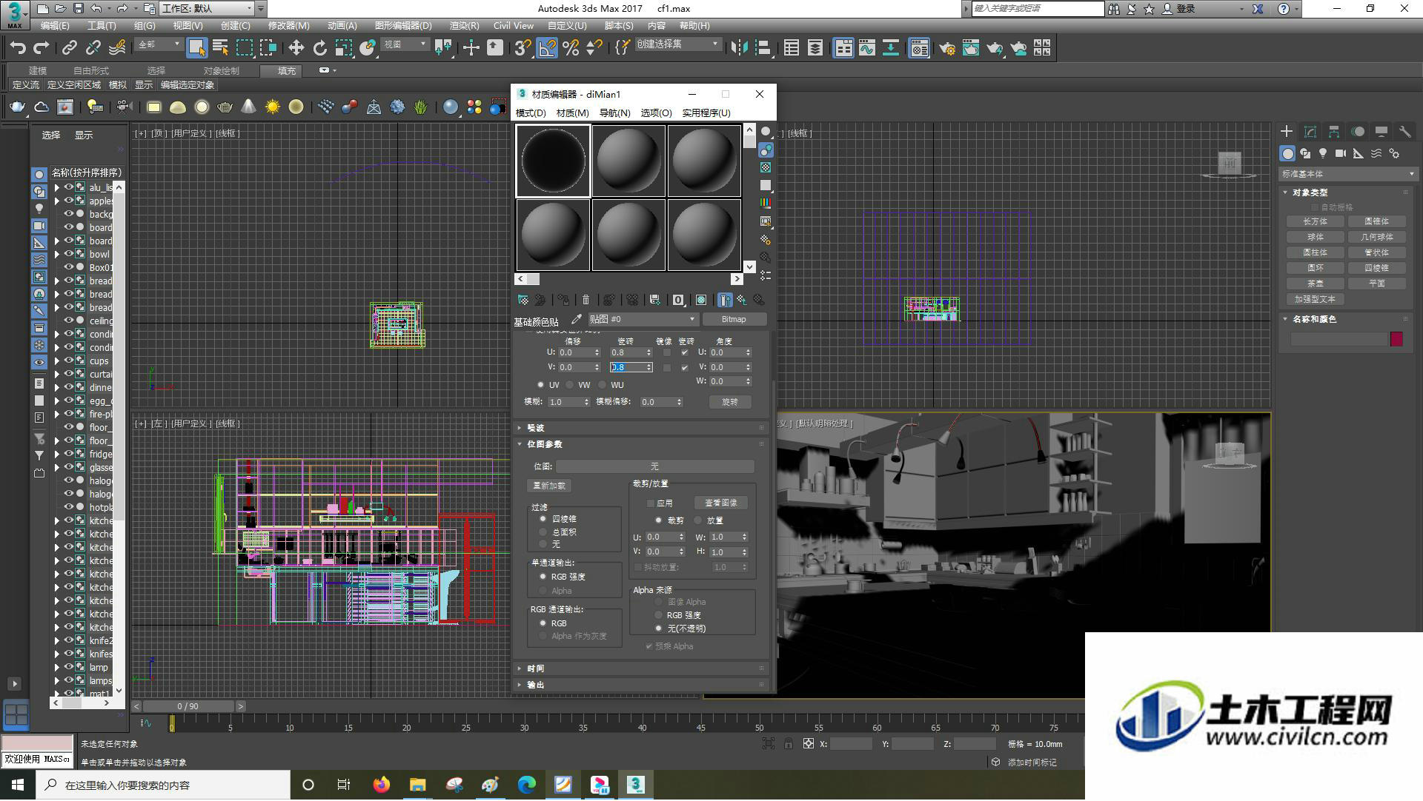The width and height of the screenshot is (1423, 801).
Task: Open the Rendering (渲染) menu in the main menu bar
Action: [x=464, y=25]
